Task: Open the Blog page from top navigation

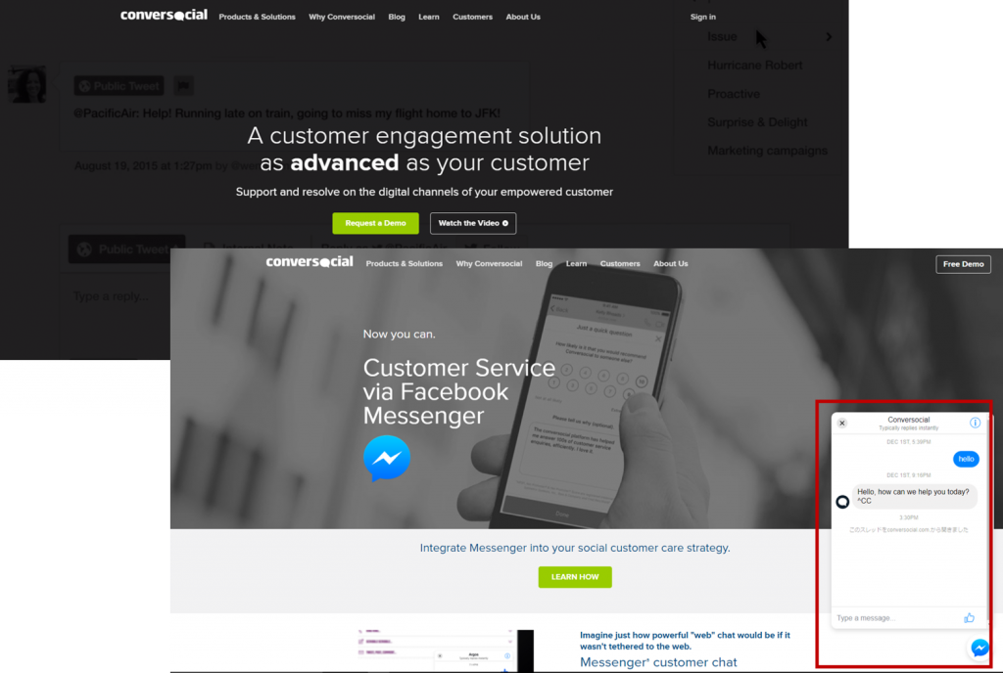Action: [x=397, y=17]
